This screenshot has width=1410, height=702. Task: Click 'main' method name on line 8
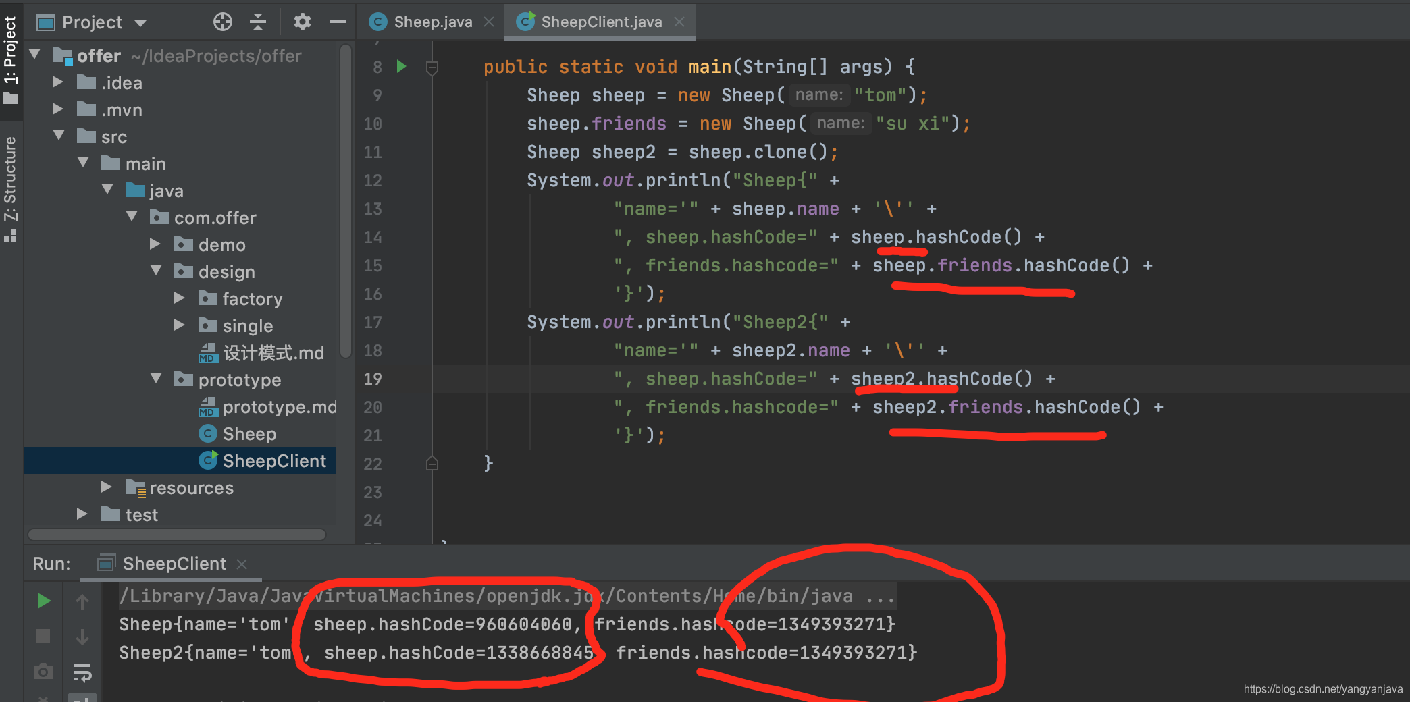[x=710, y=67]
